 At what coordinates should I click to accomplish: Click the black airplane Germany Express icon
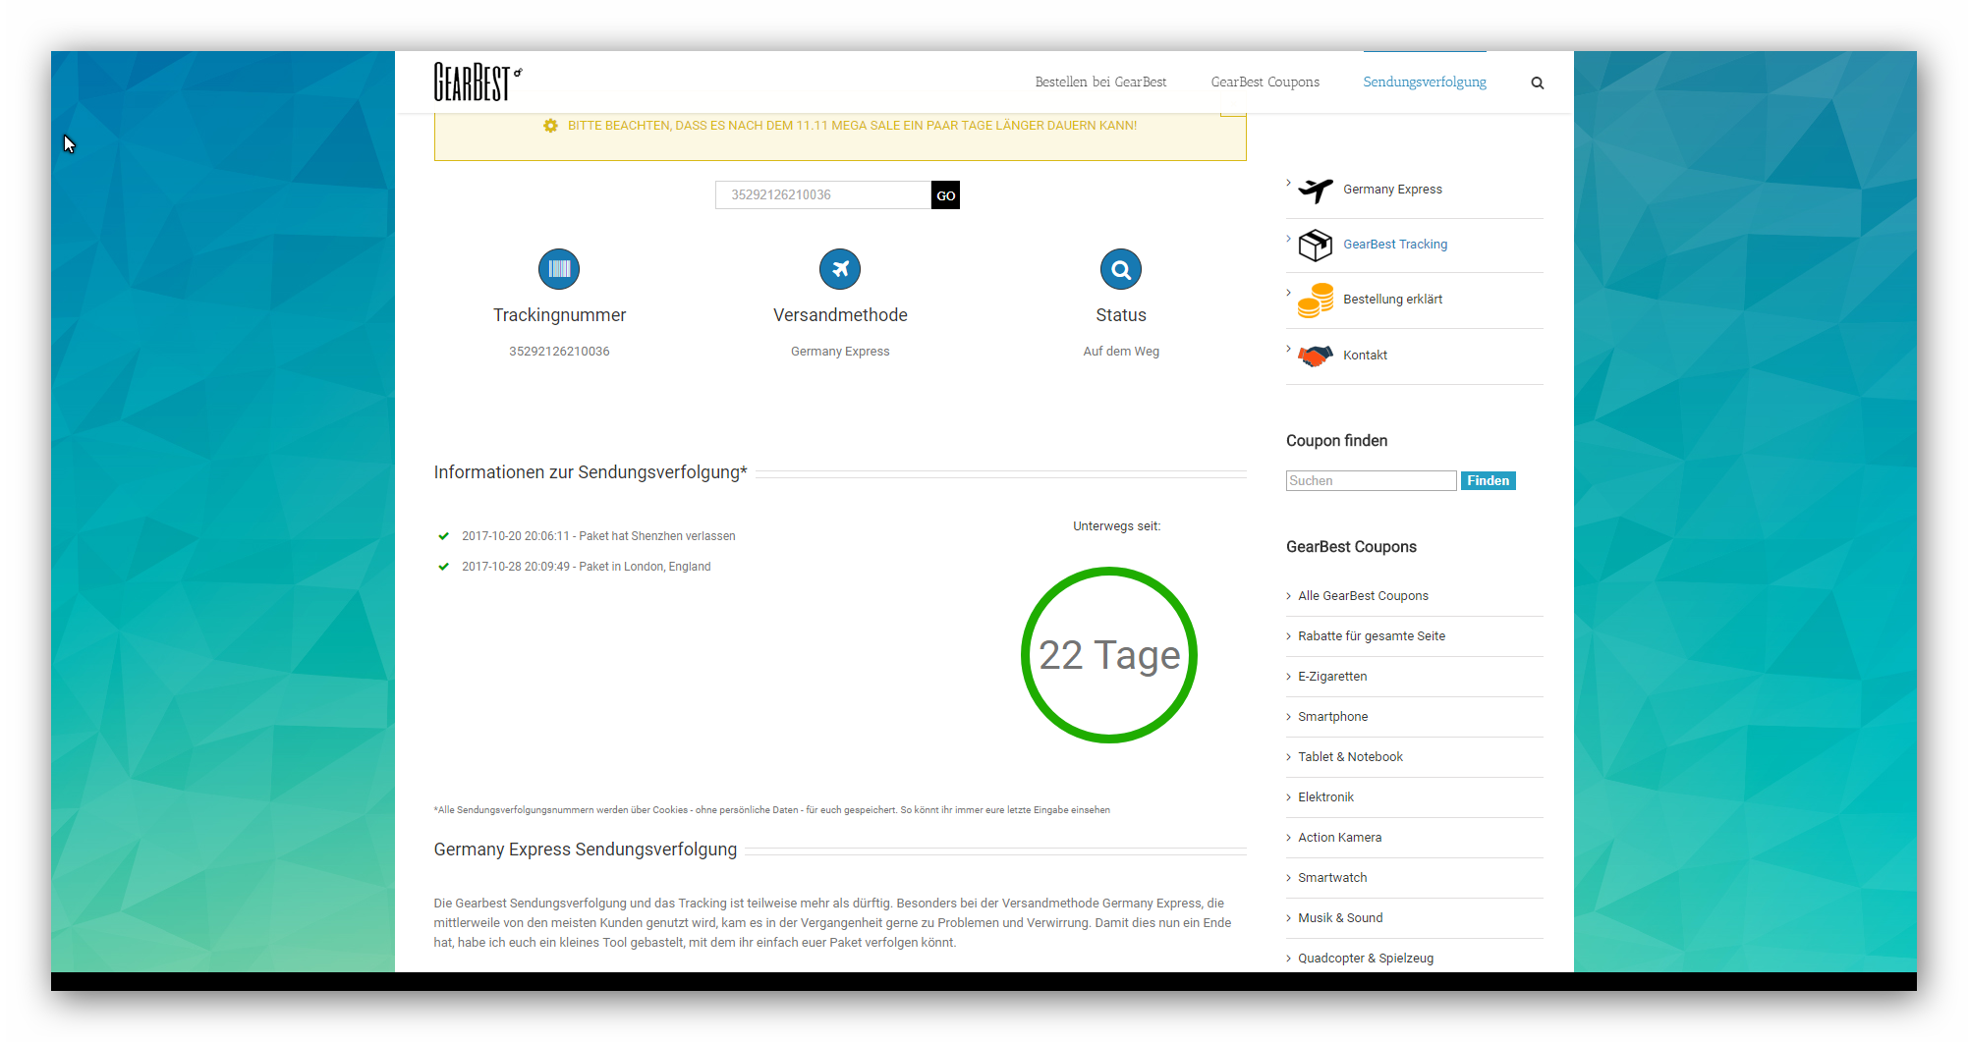pyautogui.click(x=1315, y=190)
